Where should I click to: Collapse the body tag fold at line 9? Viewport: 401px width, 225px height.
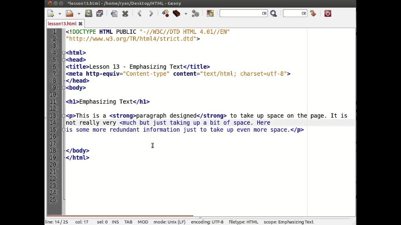[x=64, y=88]
